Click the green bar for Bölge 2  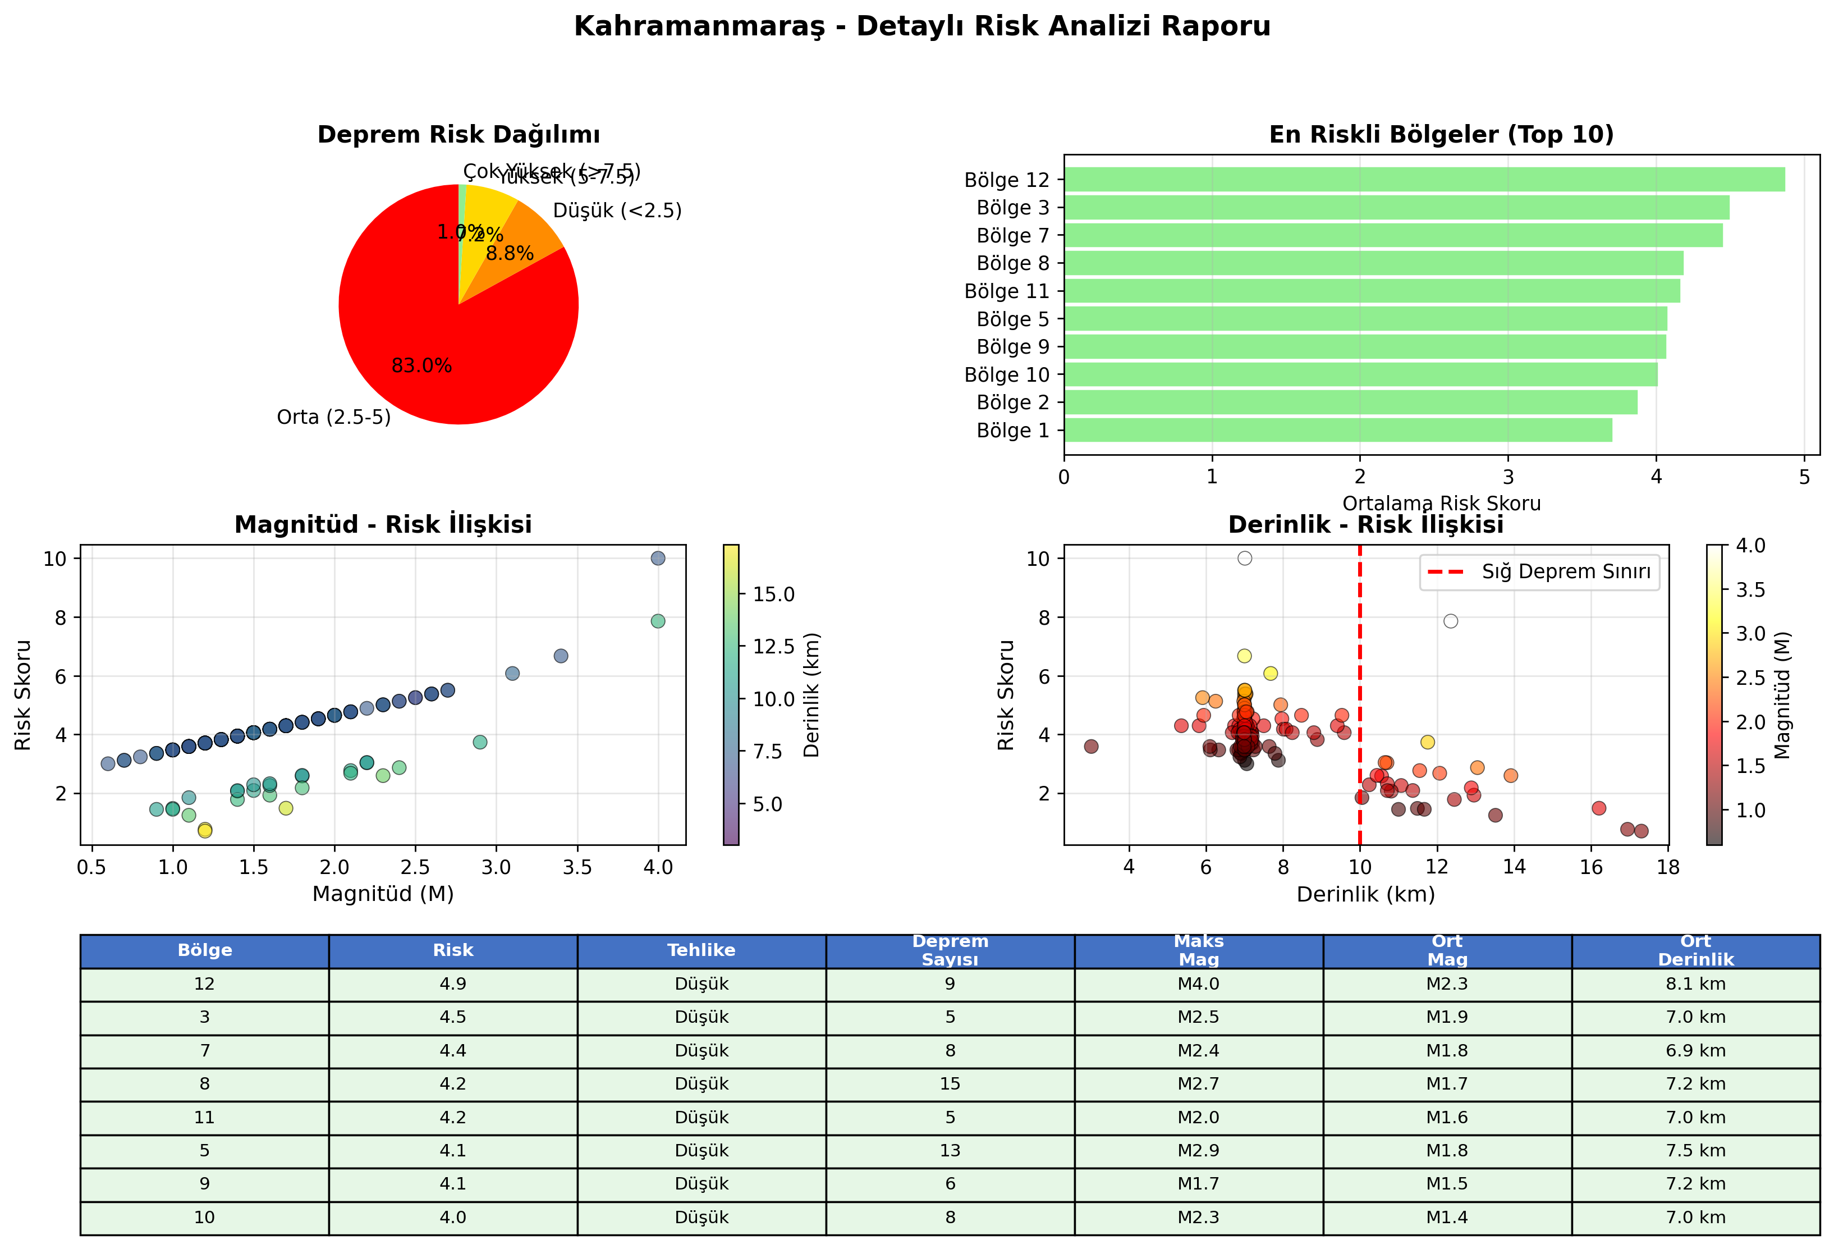(1351, 402)
